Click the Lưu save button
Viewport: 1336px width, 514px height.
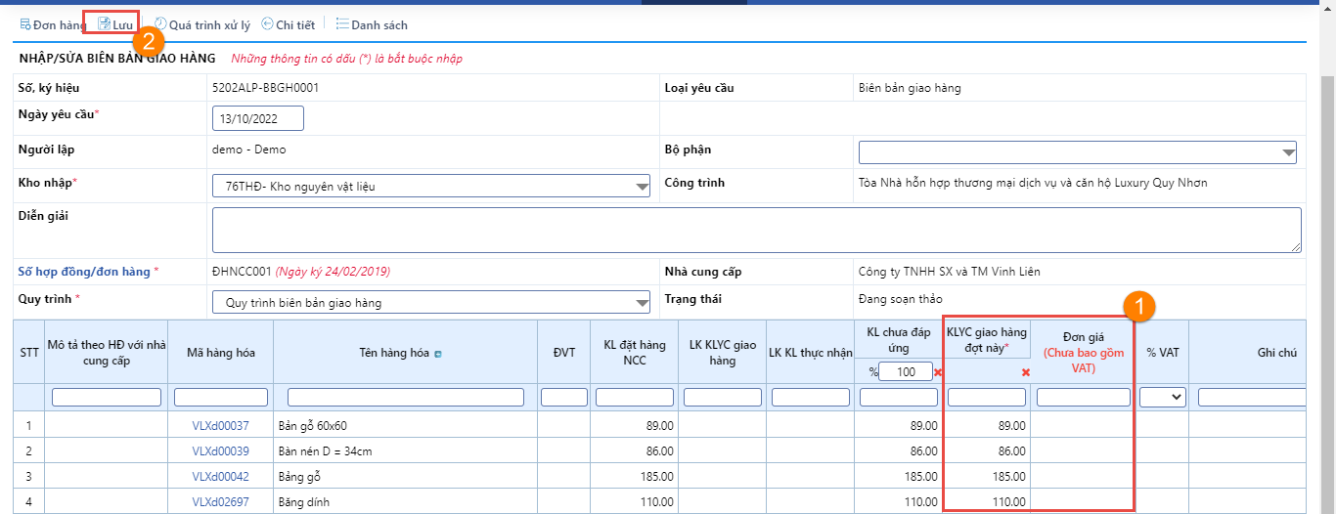click(115, 24)
